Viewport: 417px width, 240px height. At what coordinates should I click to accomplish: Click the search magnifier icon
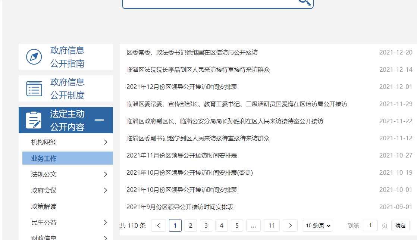[x=304, y=2]
